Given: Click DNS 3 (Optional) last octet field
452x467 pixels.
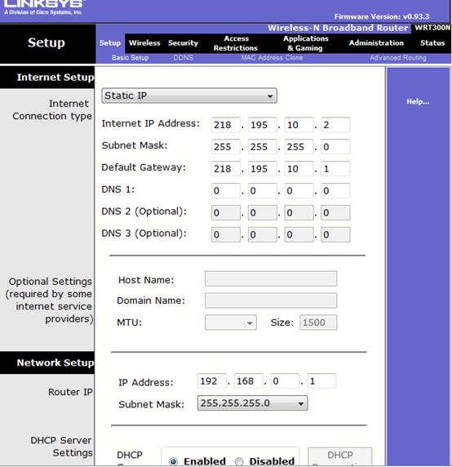Looking at the screenshot, I should 335,234.
